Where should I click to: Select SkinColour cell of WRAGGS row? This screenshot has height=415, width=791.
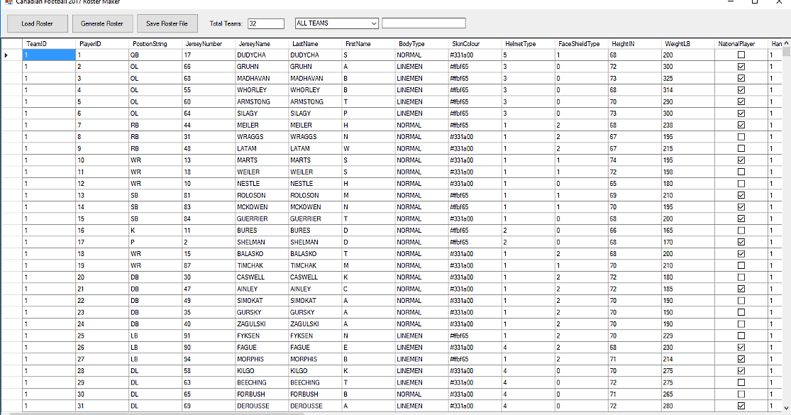click(x=475, y=137)
